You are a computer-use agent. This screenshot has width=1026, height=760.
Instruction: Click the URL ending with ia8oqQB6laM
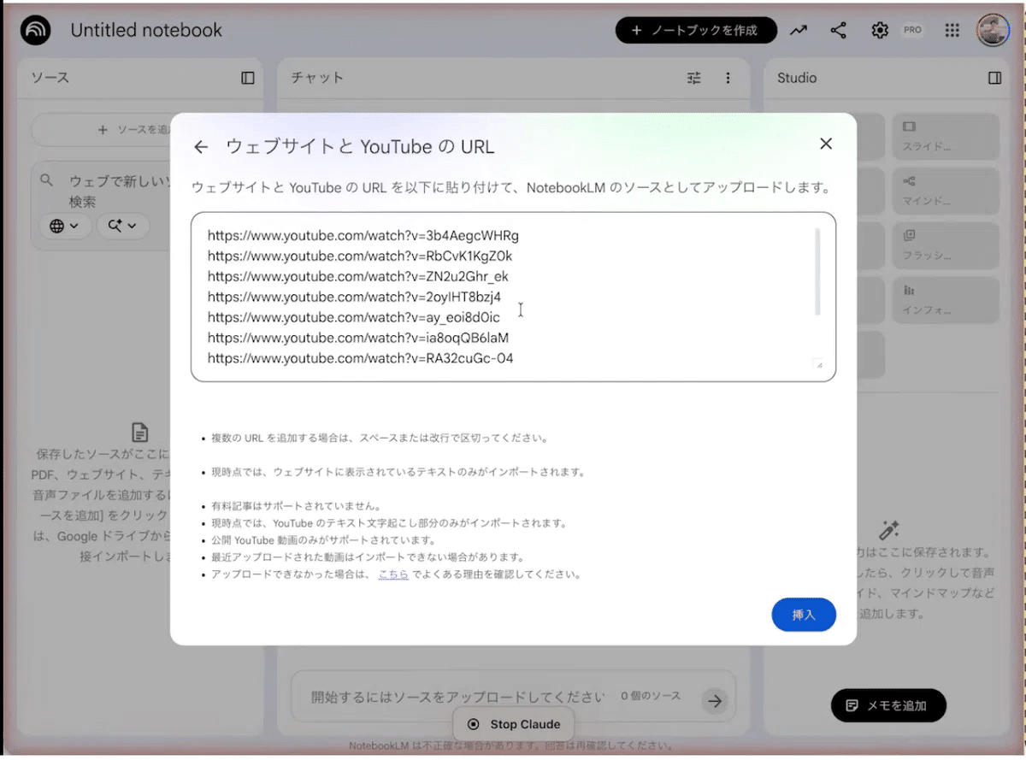tap(358, 338)
